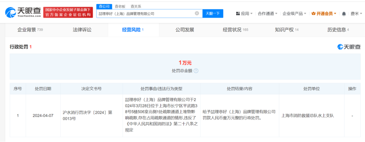The image size is (365, 142).
Task: Click the 处罚单位 column header
Action: (x=311, y=89)
